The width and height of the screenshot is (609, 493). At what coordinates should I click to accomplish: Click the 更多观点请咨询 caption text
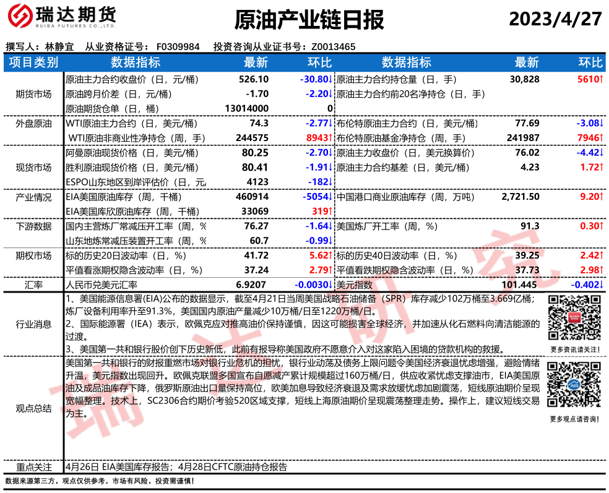point(574,419)
